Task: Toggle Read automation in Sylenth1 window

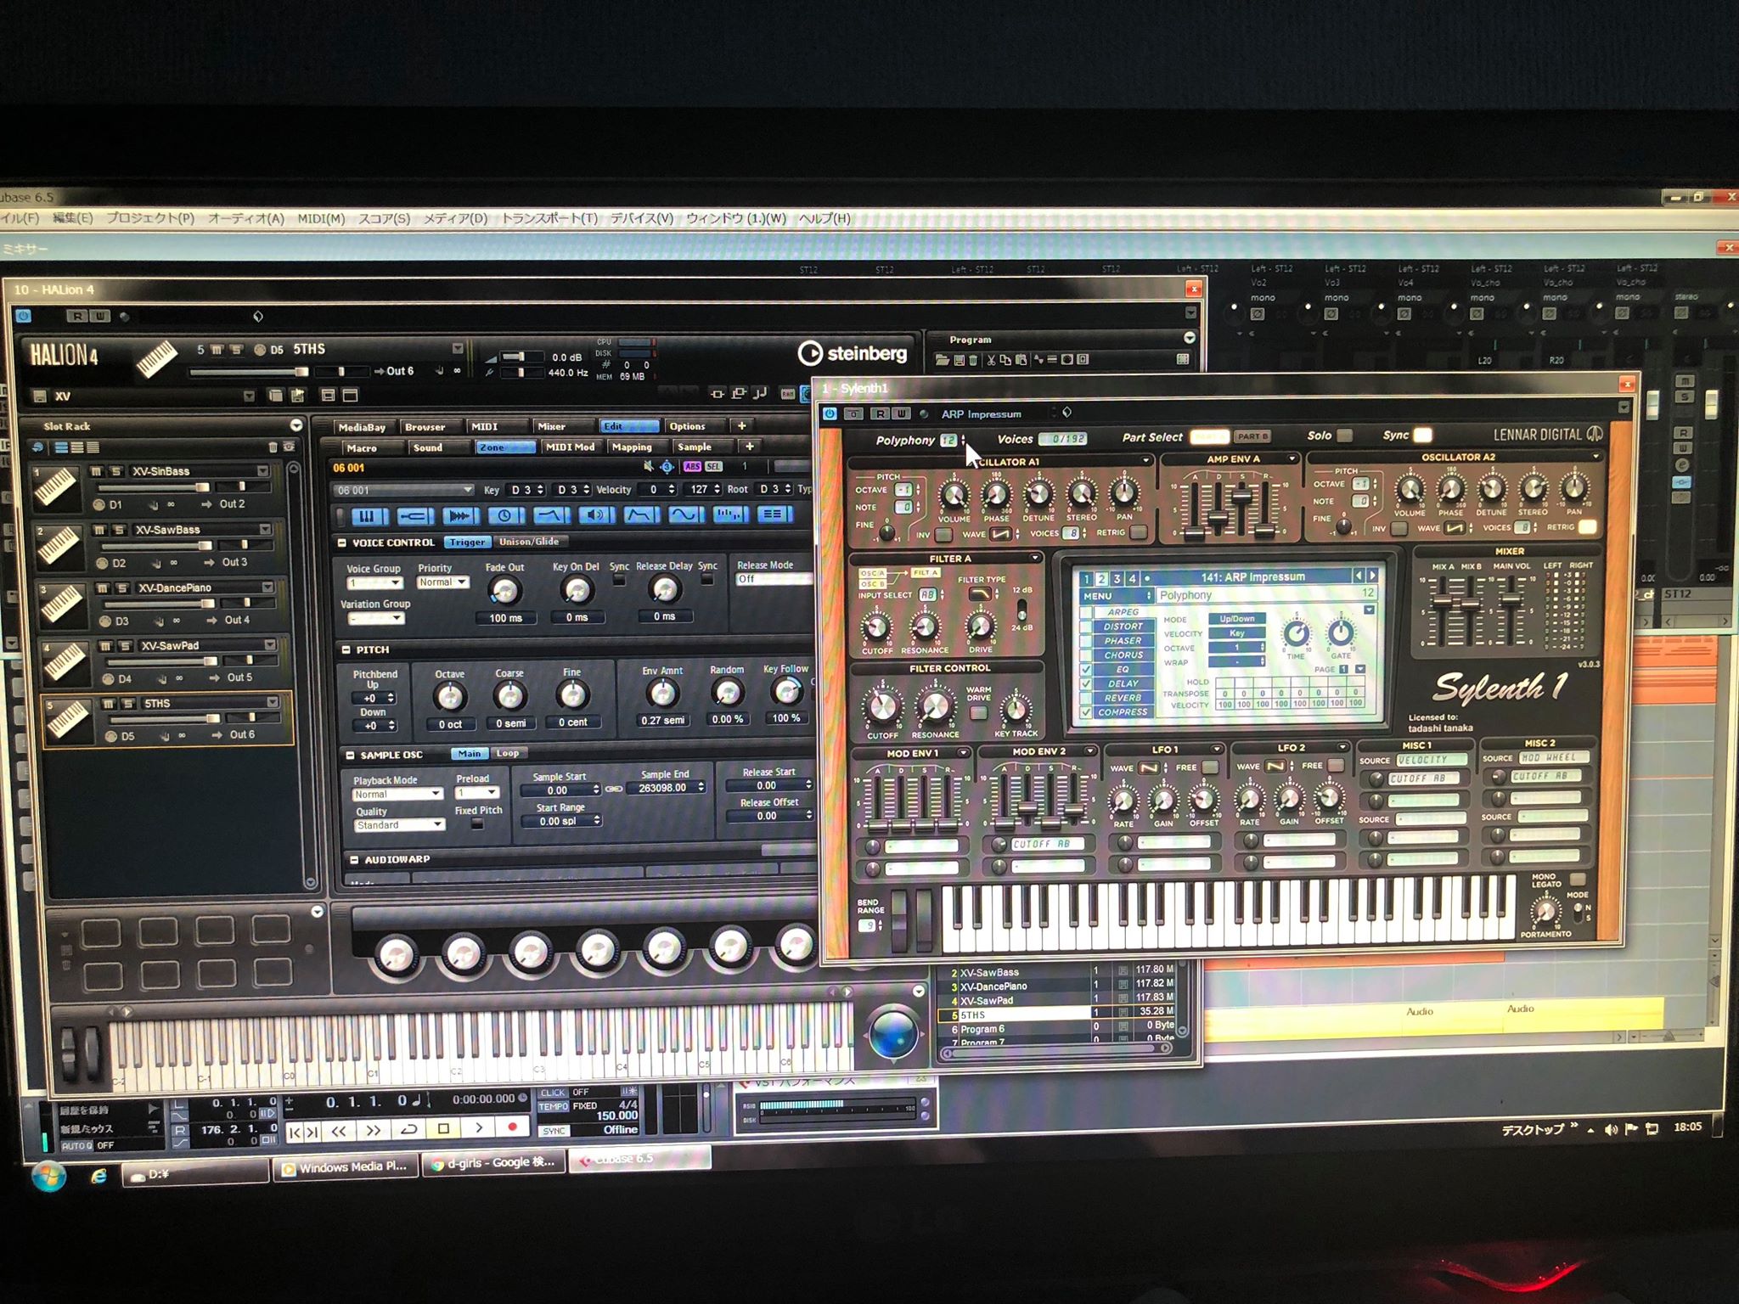Action: tap(881, 413)
